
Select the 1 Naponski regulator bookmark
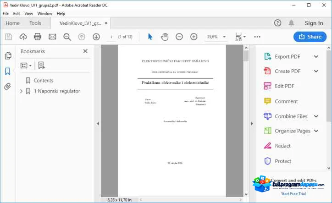click(x=57, y=91)
